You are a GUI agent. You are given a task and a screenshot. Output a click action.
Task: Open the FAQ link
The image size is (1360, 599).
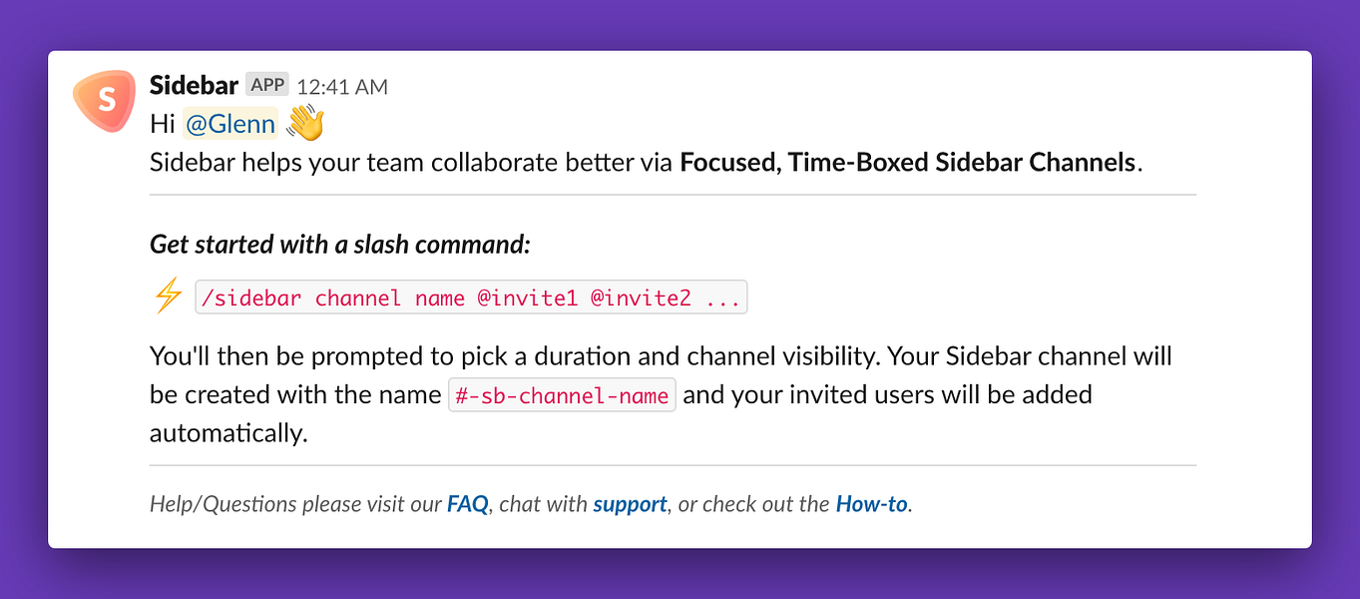point(468,504)
